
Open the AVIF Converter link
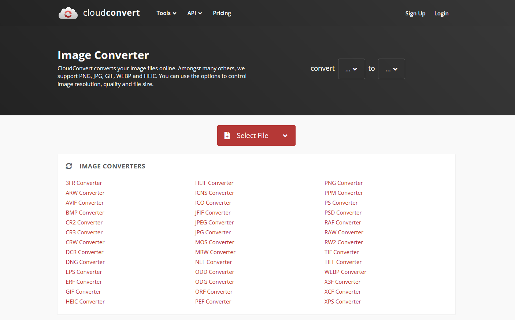[x=85, y=203]
